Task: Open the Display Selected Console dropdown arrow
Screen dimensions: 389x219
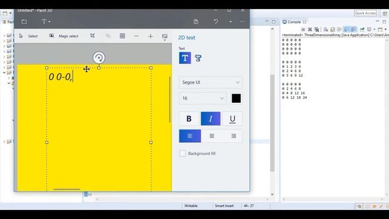Action: pos(374,30)
